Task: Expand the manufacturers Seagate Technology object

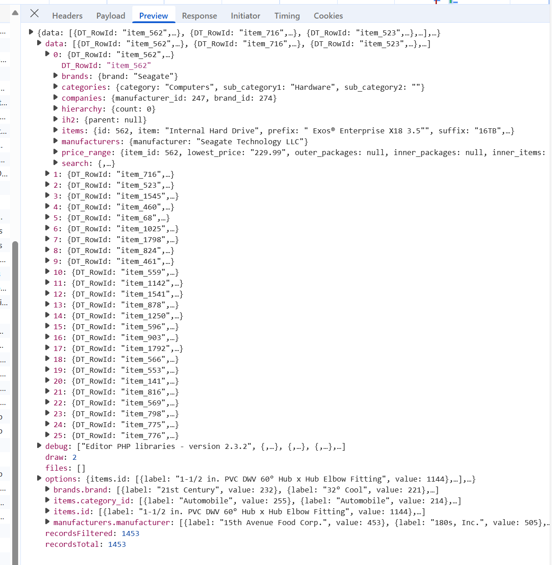Action: (x=55, y=141)
